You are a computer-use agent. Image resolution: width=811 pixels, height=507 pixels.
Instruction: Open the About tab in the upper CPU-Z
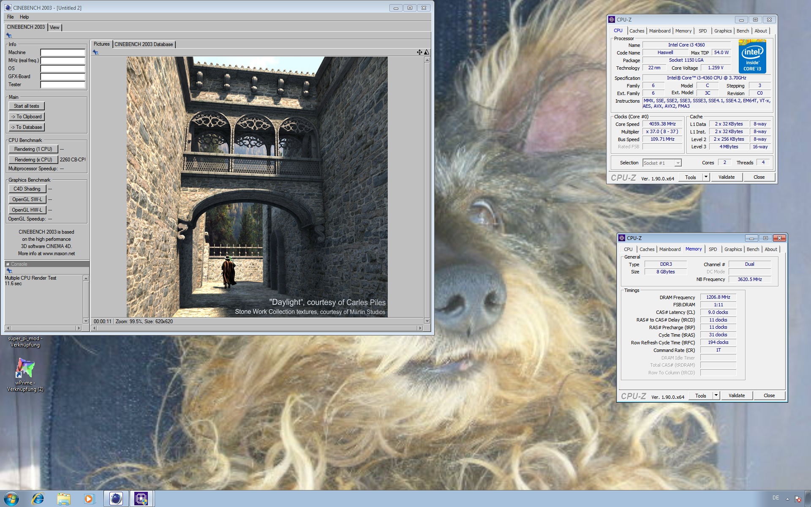761,31
